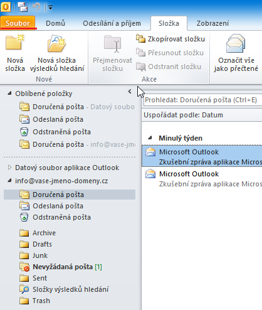
Task: Select the second Microsoft Outlook message
Action: [202, 179]
